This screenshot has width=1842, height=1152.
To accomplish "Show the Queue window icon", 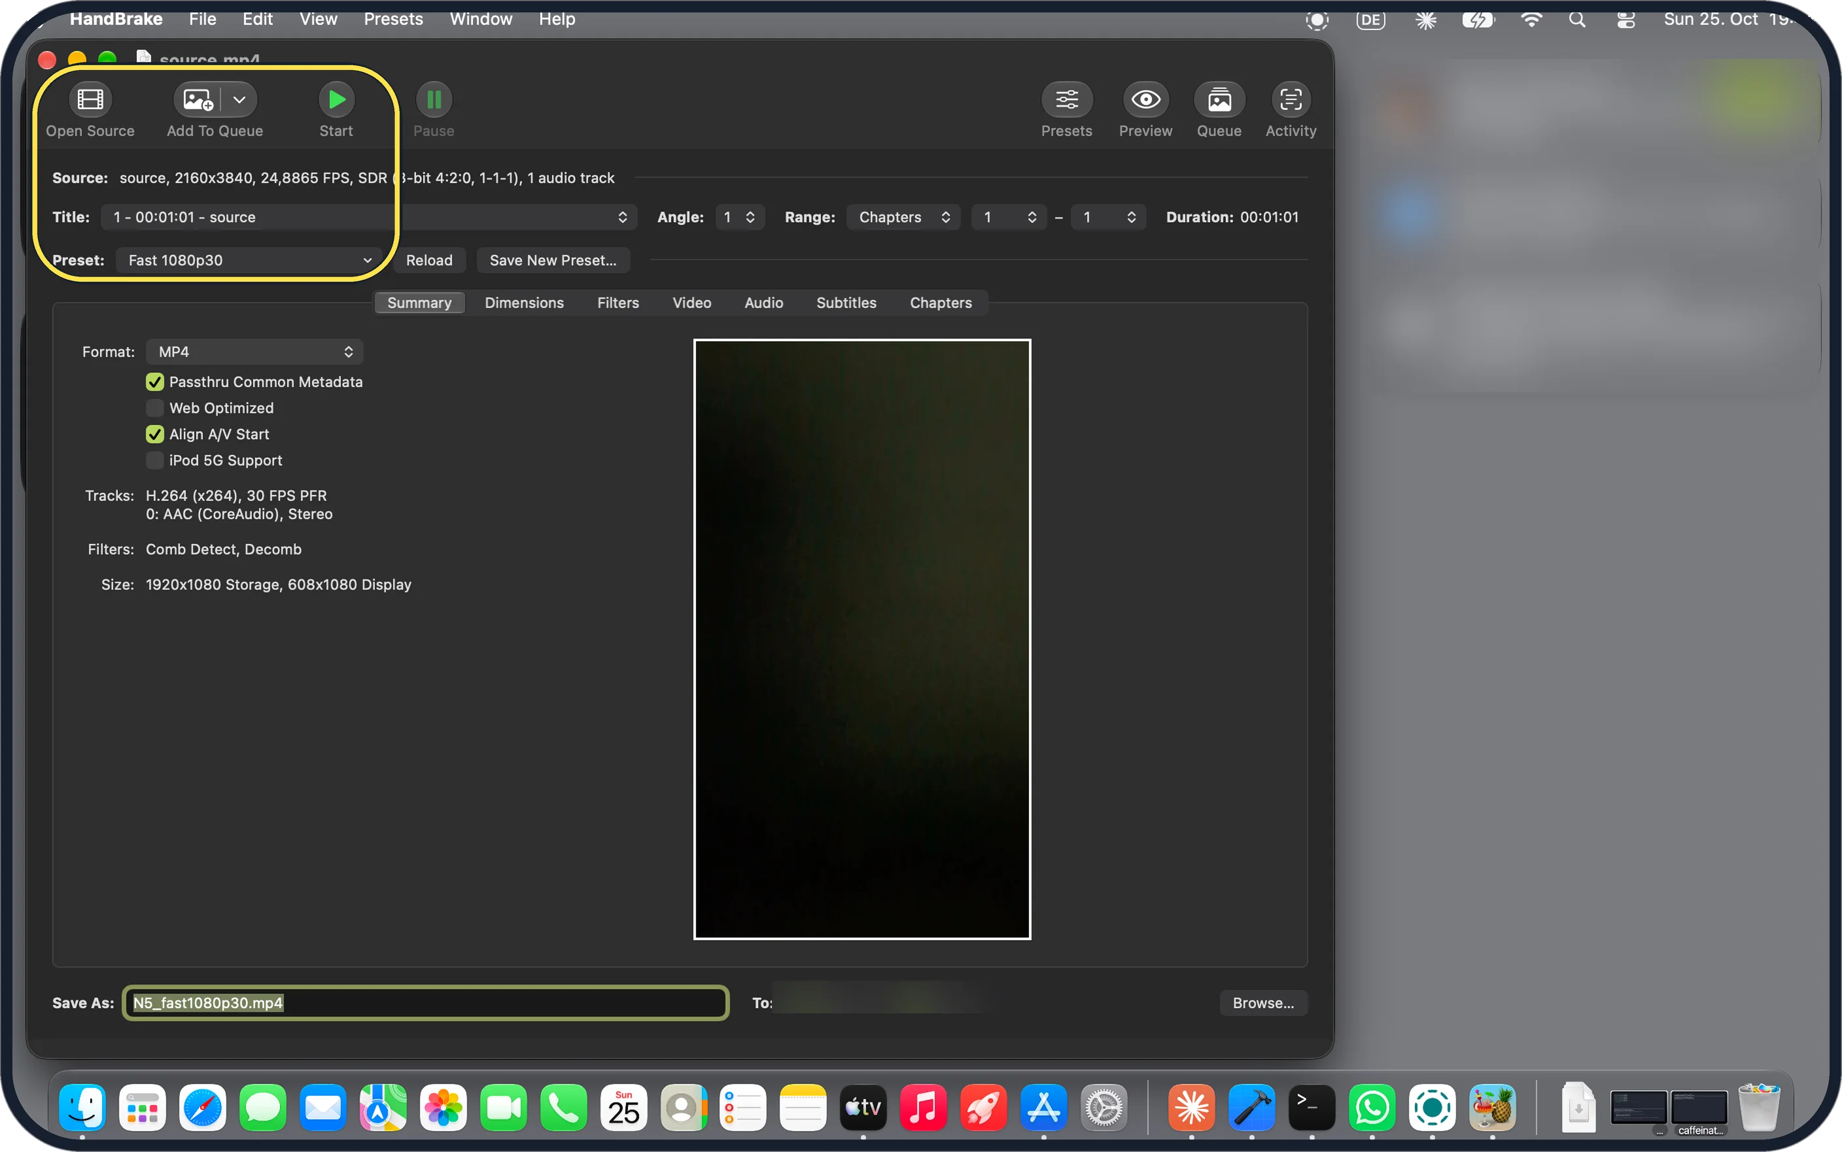I will pyautogui.click(x=1219, y=100).
